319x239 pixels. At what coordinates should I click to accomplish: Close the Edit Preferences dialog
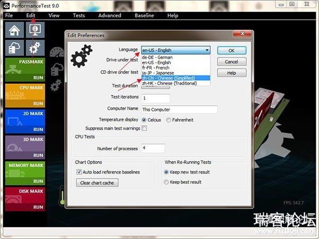pos(242,33)
